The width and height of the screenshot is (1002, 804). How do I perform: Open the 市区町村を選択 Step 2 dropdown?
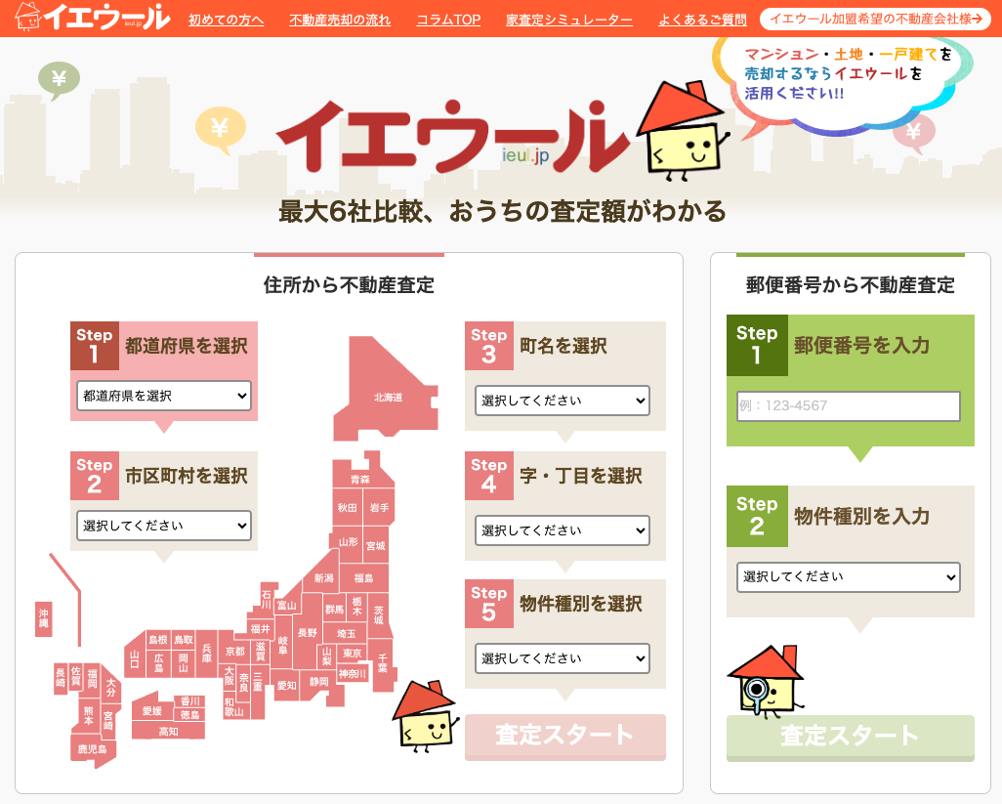(164, 526)
